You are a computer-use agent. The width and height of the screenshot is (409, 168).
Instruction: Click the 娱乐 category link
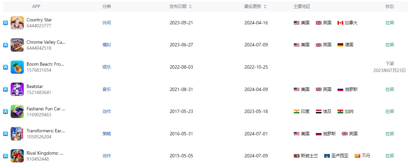coord(107,67)
